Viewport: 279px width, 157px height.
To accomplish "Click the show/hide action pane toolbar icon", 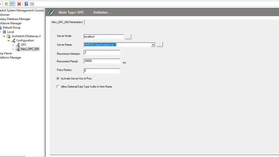I will (x=32, y=4).
